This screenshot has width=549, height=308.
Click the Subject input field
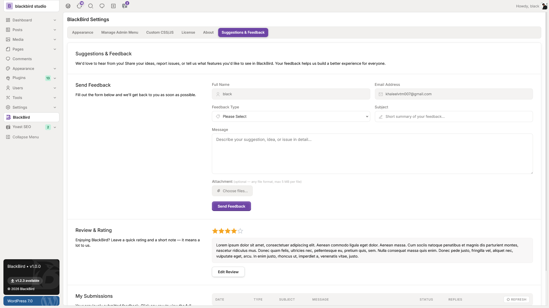pos(454,116)
